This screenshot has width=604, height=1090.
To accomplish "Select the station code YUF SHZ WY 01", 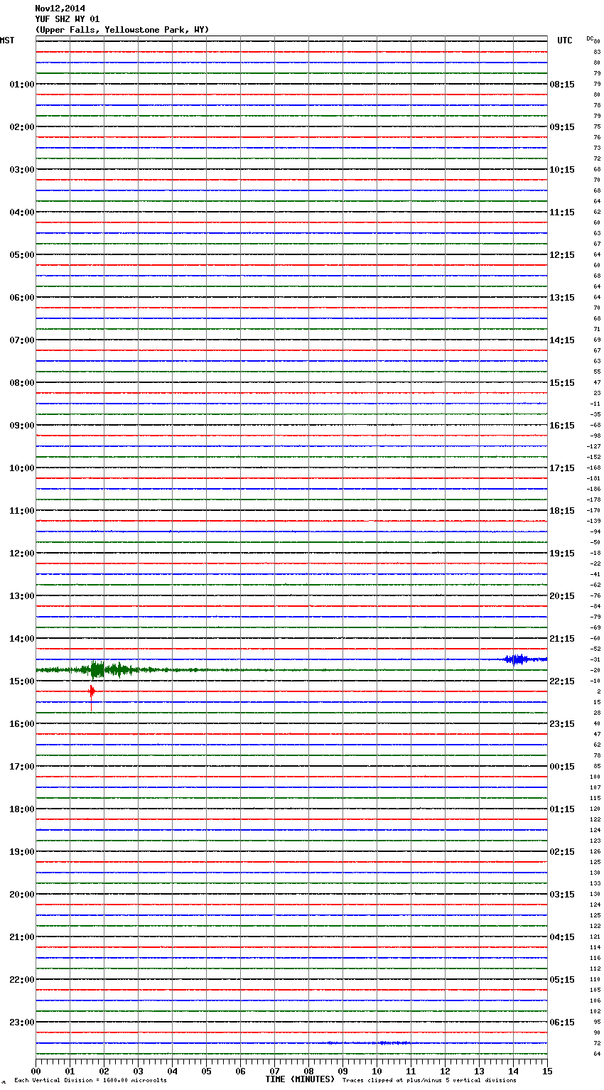I will (x=68, y=19).
